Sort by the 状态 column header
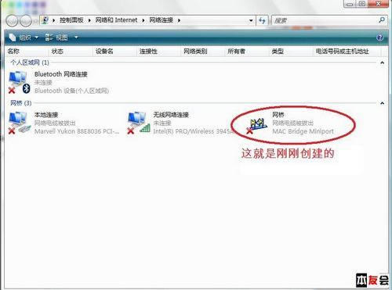This screenshot has width=392, height=290. click(71, 52)
